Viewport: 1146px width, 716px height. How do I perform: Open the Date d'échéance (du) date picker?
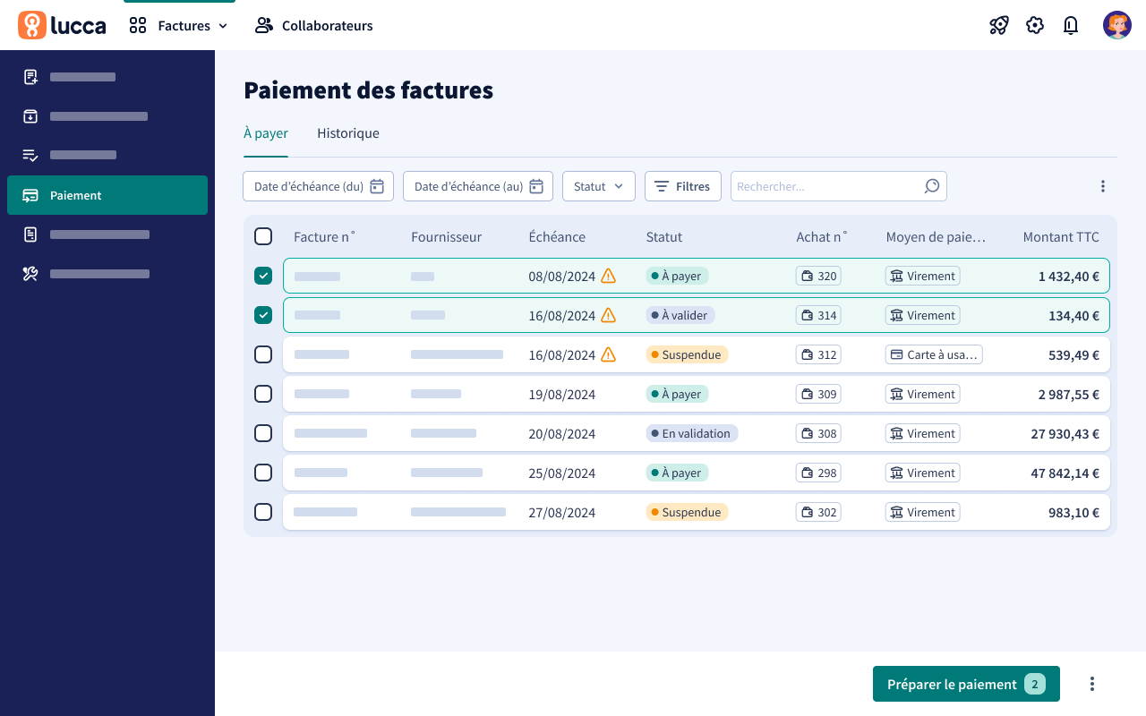coord(318,186)
